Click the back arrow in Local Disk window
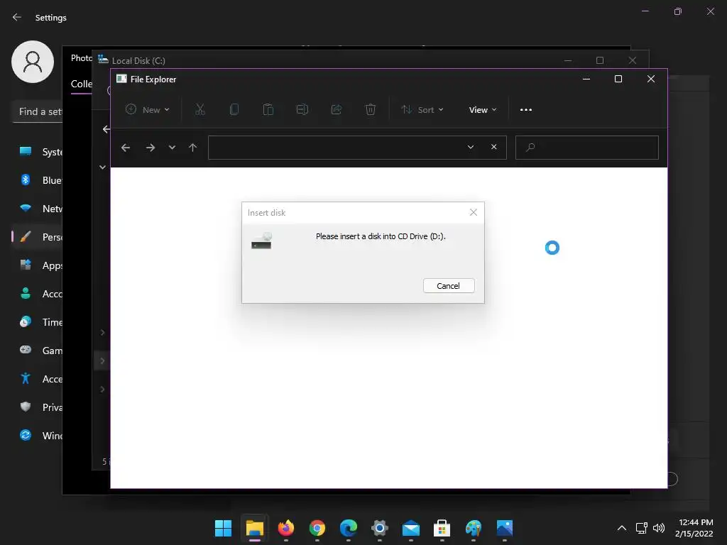 point(106,129)
